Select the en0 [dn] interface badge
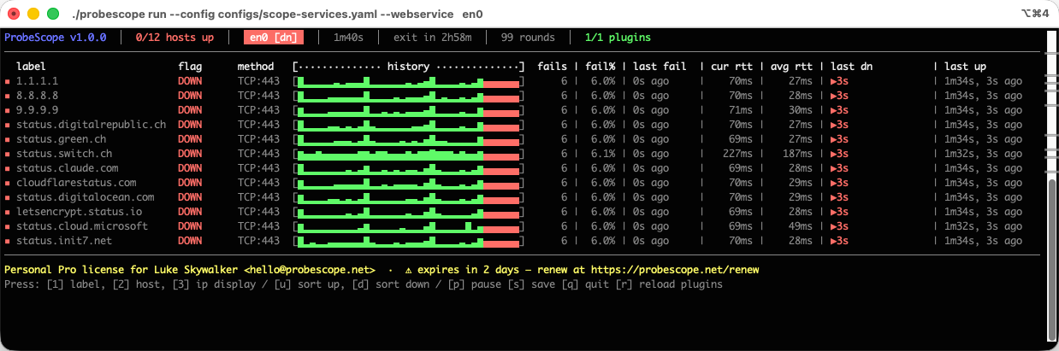Image resolution: width=1059 pixels, height=351 pixels. 274,38
